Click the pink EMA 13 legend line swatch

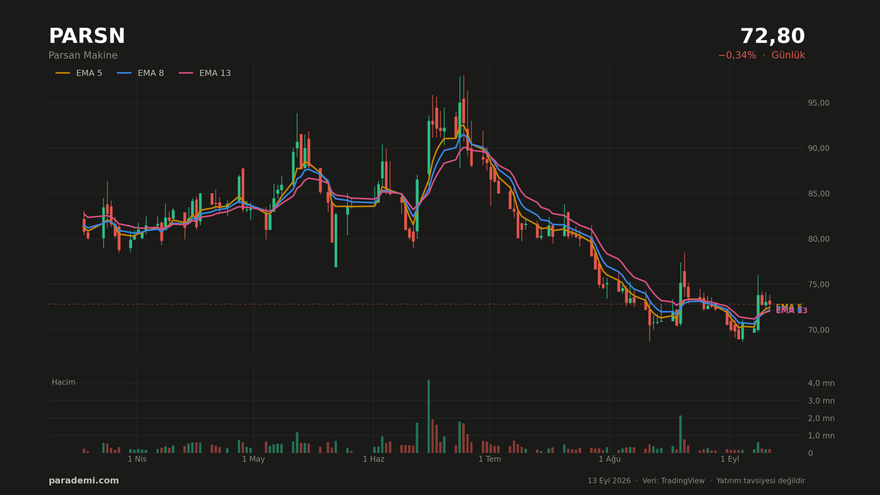186,73
